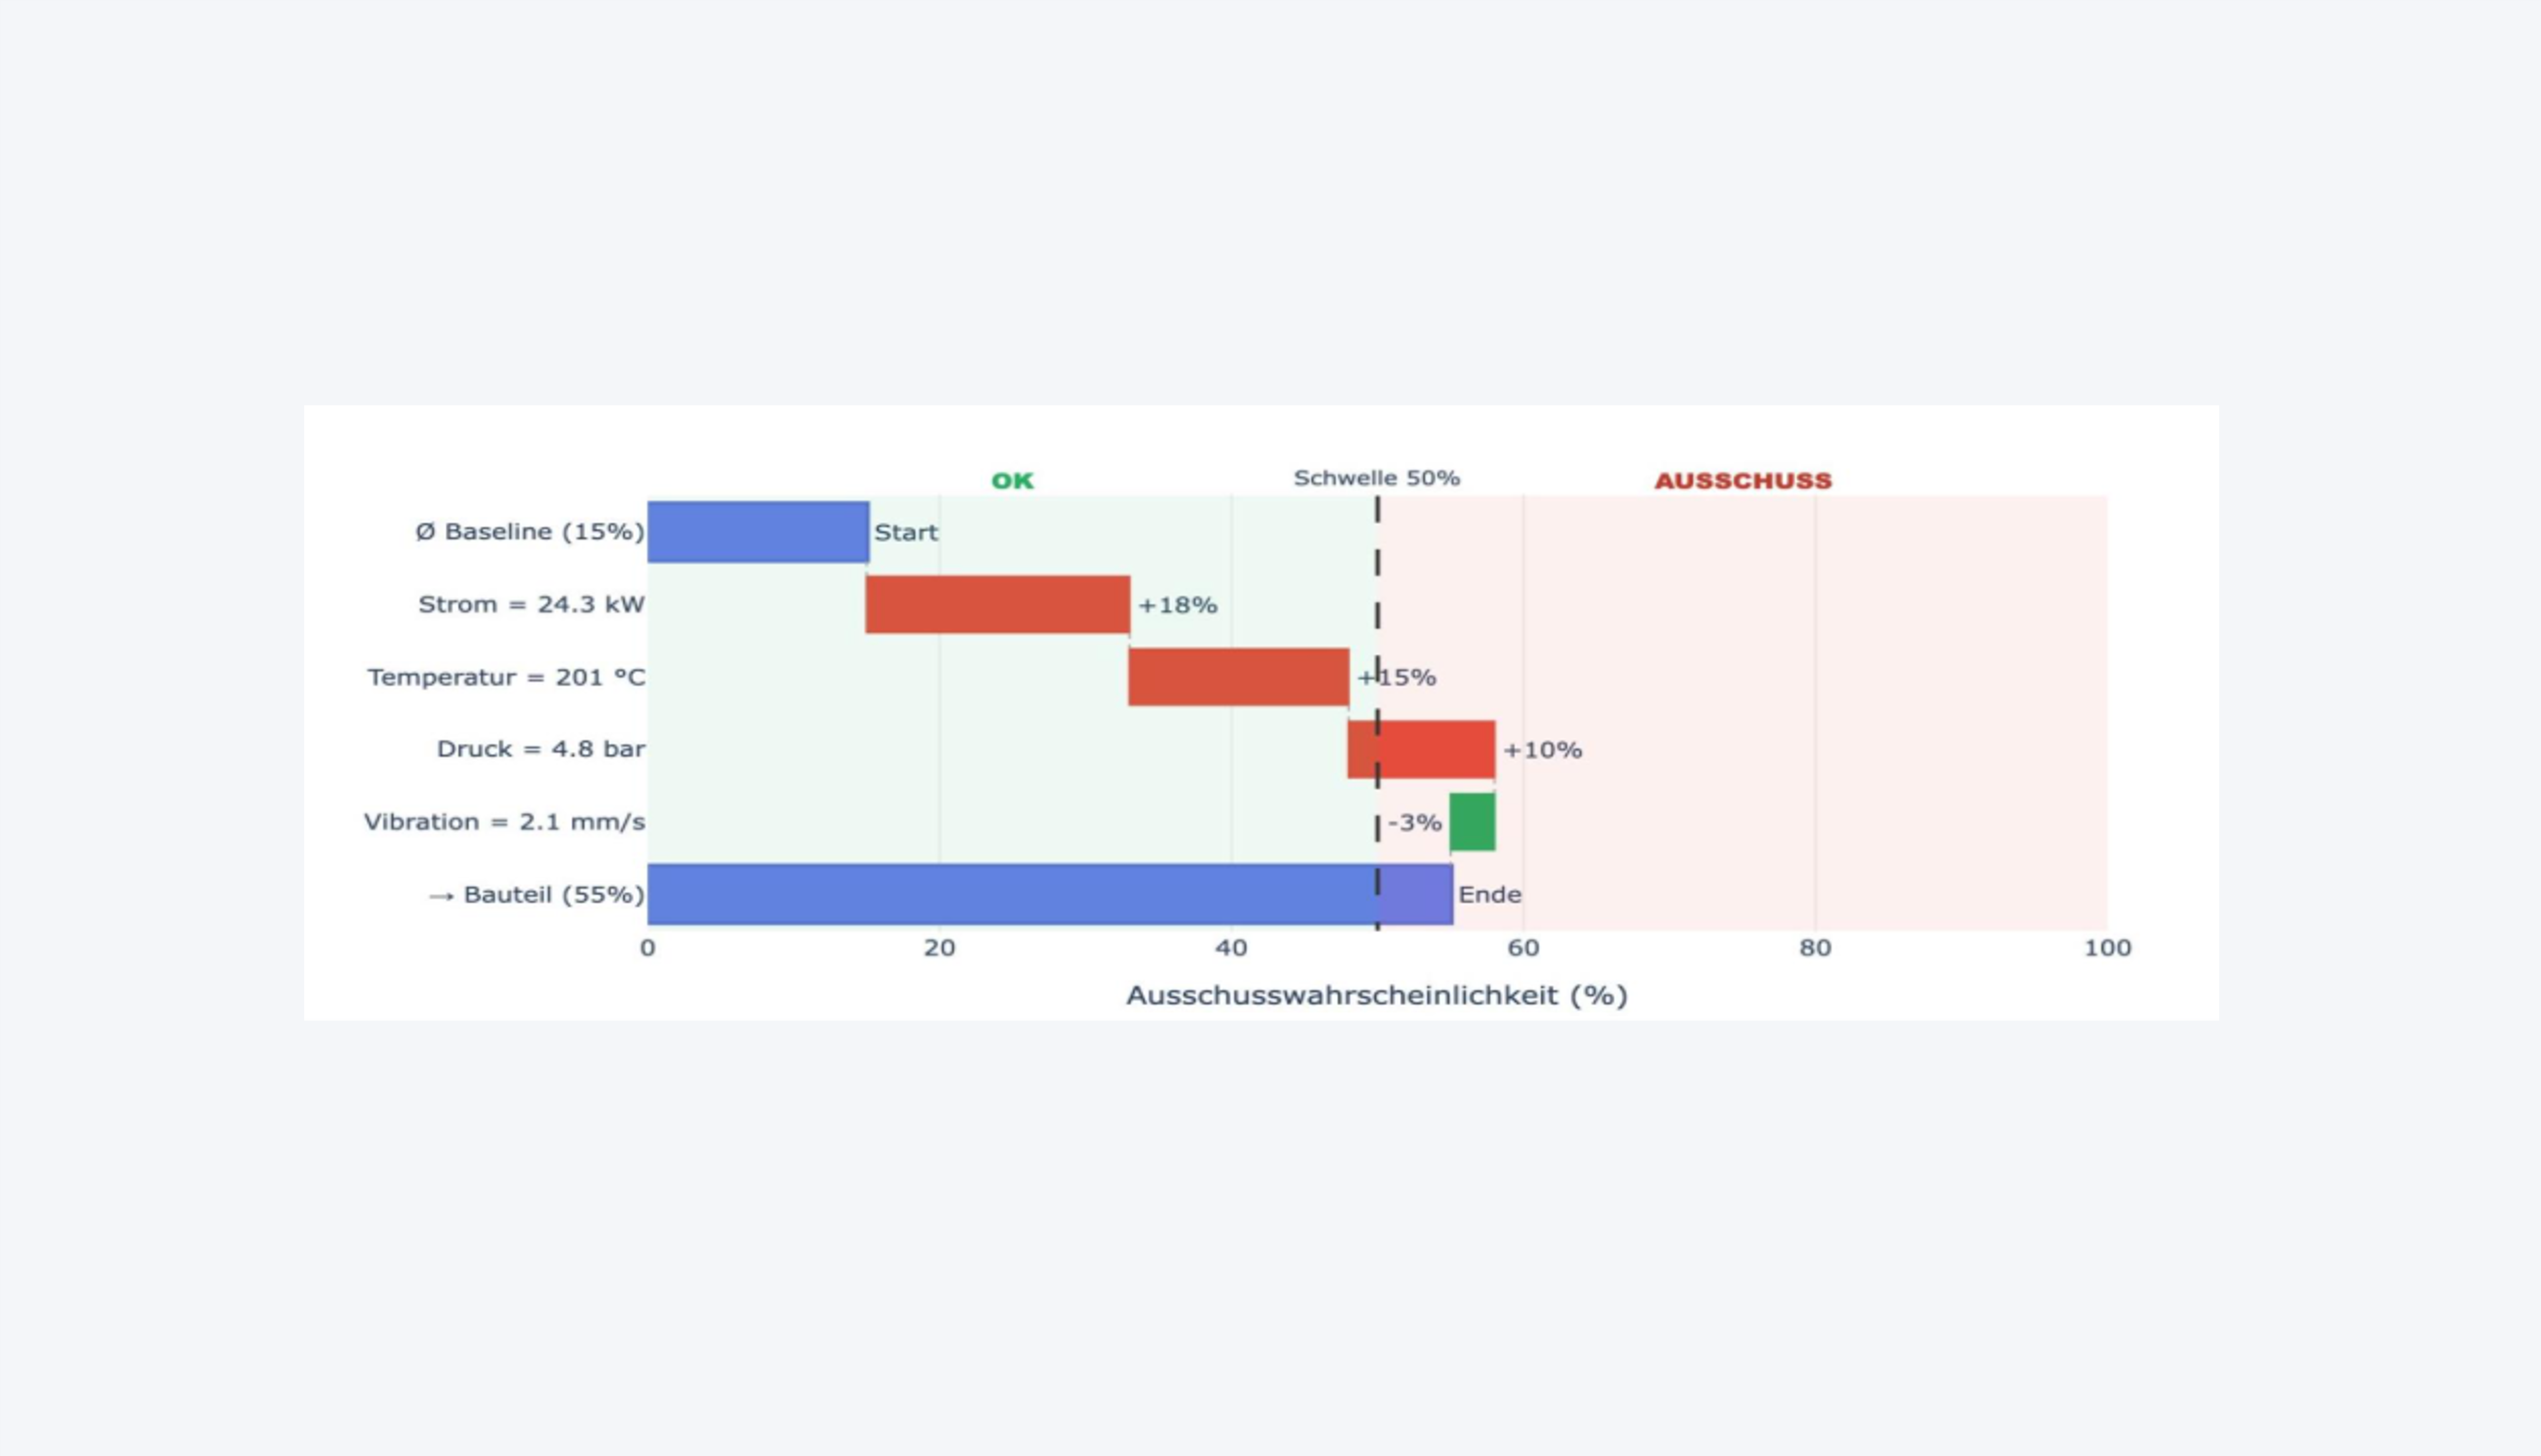
Task: Click the -3% value annotation
Action: [1414, 823]
